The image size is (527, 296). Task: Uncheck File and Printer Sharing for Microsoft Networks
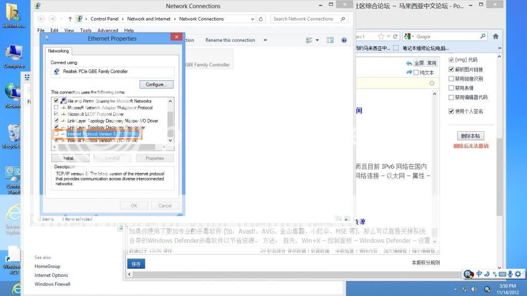(x=56, y=101)
